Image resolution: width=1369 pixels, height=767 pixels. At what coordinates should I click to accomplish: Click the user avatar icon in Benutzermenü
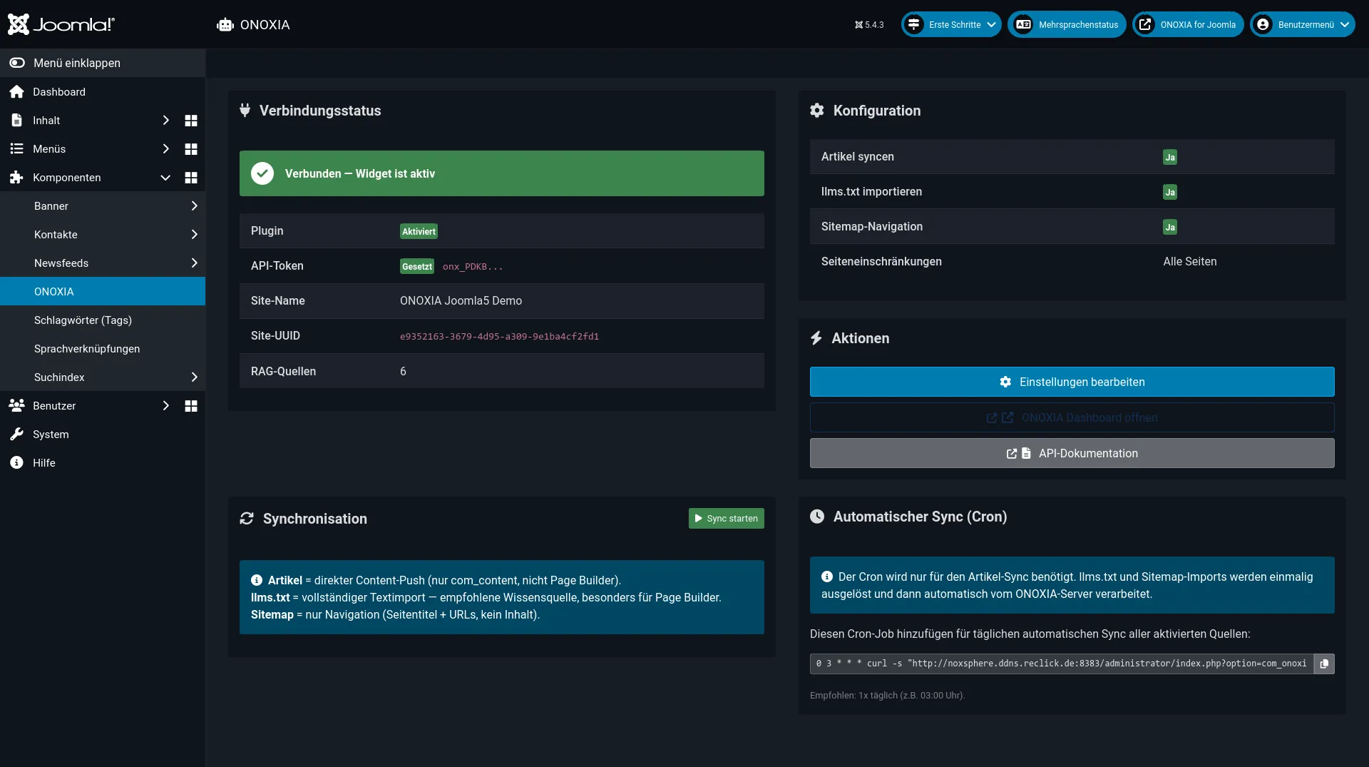[1263, 25]
